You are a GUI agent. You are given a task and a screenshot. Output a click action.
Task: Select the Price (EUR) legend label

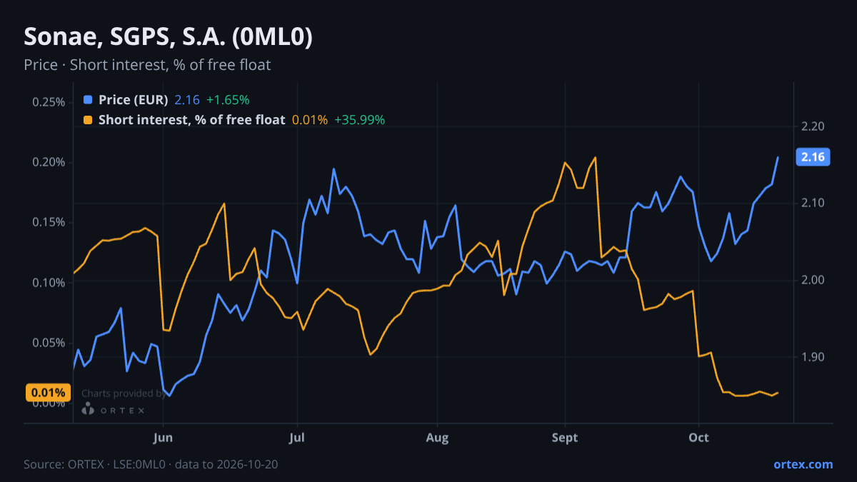pos(134,100)
